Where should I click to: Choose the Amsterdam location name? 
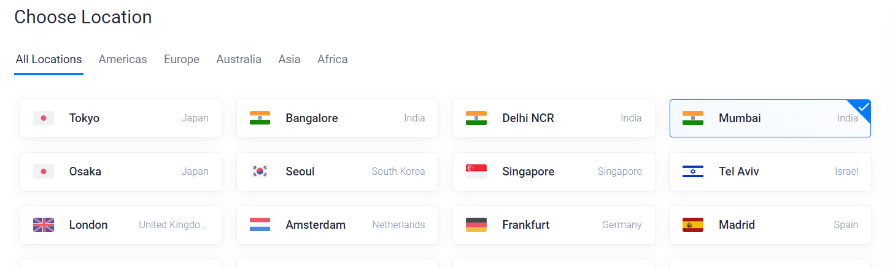[315, 225]
